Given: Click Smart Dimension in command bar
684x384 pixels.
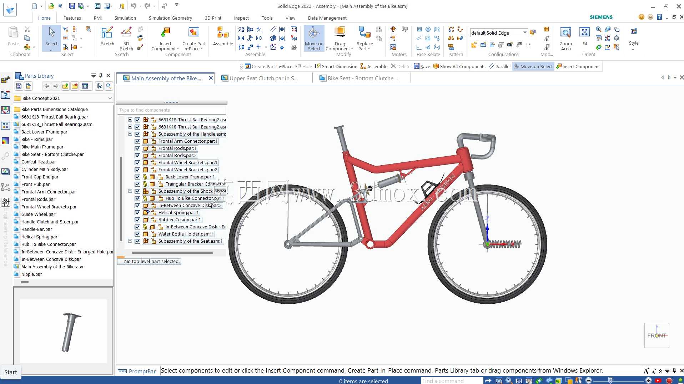Looking at the screenshot, I should coord(336,66).
